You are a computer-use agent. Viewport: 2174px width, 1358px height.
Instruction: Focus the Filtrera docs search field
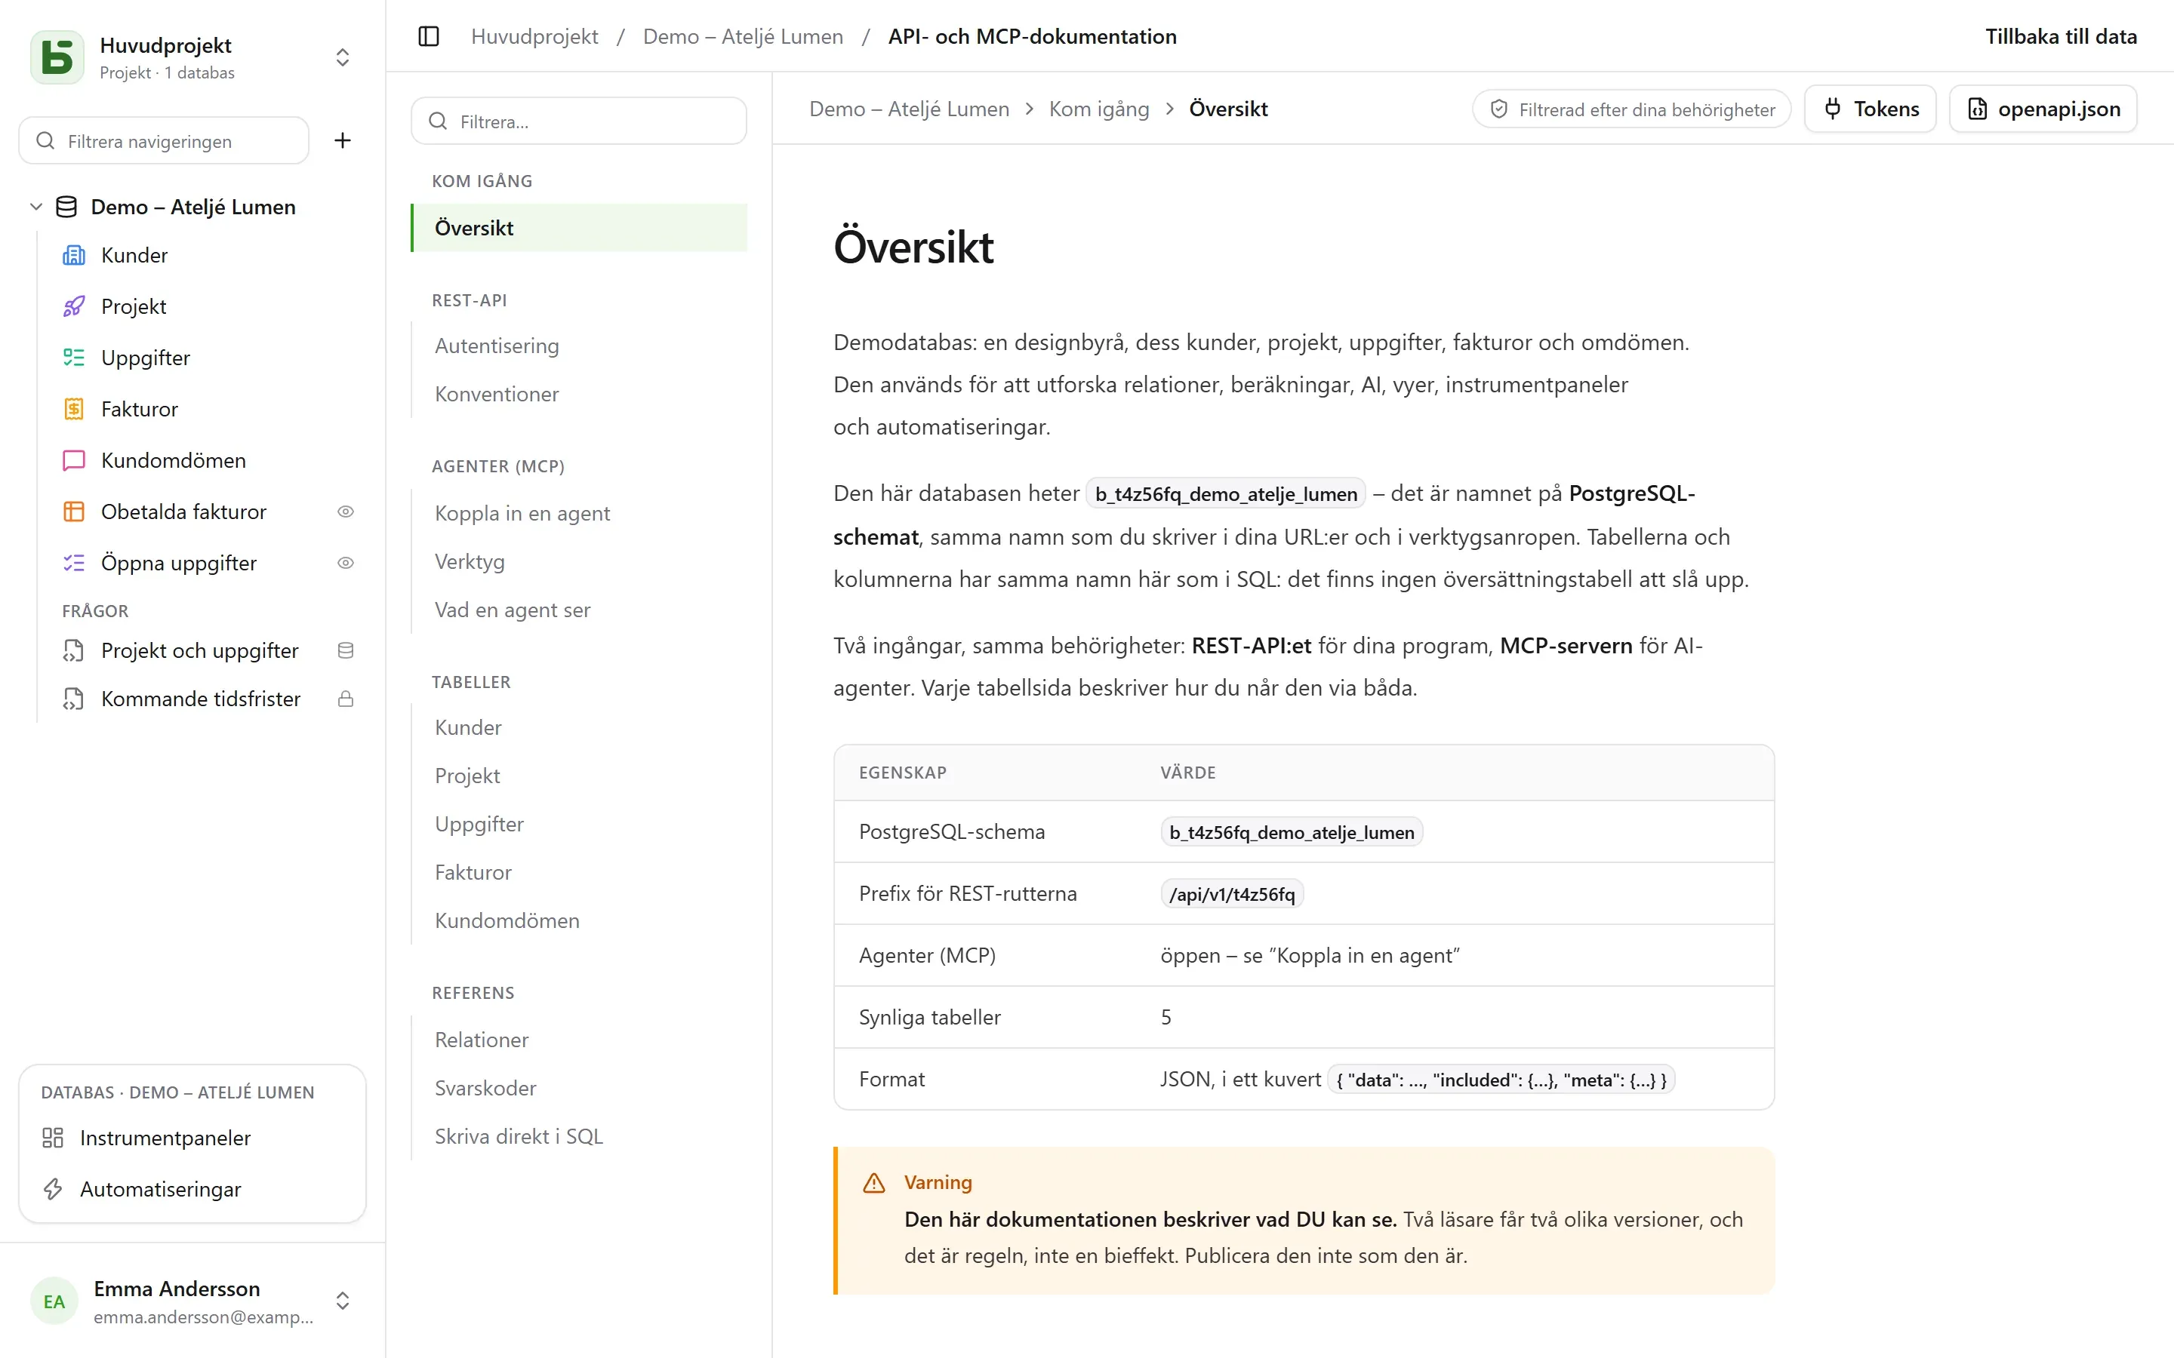(578, 121)
